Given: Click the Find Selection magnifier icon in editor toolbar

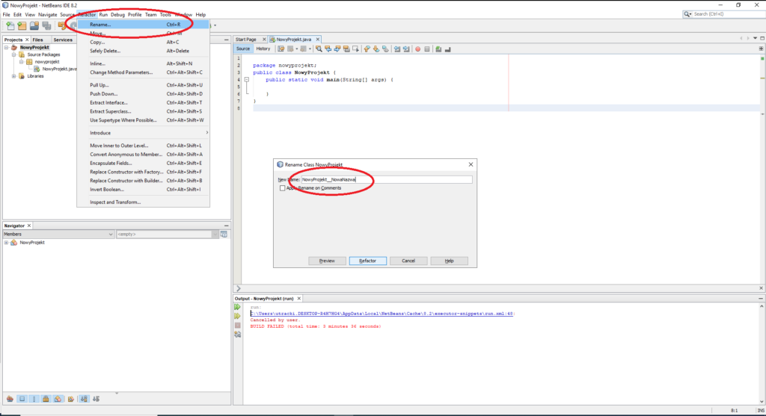Looking at the screenshot, I should [319, 49].
